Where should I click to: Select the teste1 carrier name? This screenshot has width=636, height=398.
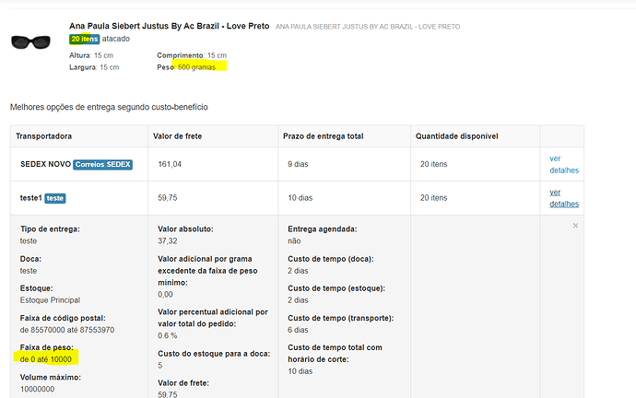coord(31,198)
